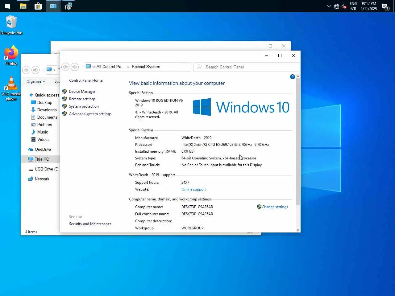Select Quick access in File Explorer
The image size is (395, 296).
pyautogui.click(x=44, y=95)
